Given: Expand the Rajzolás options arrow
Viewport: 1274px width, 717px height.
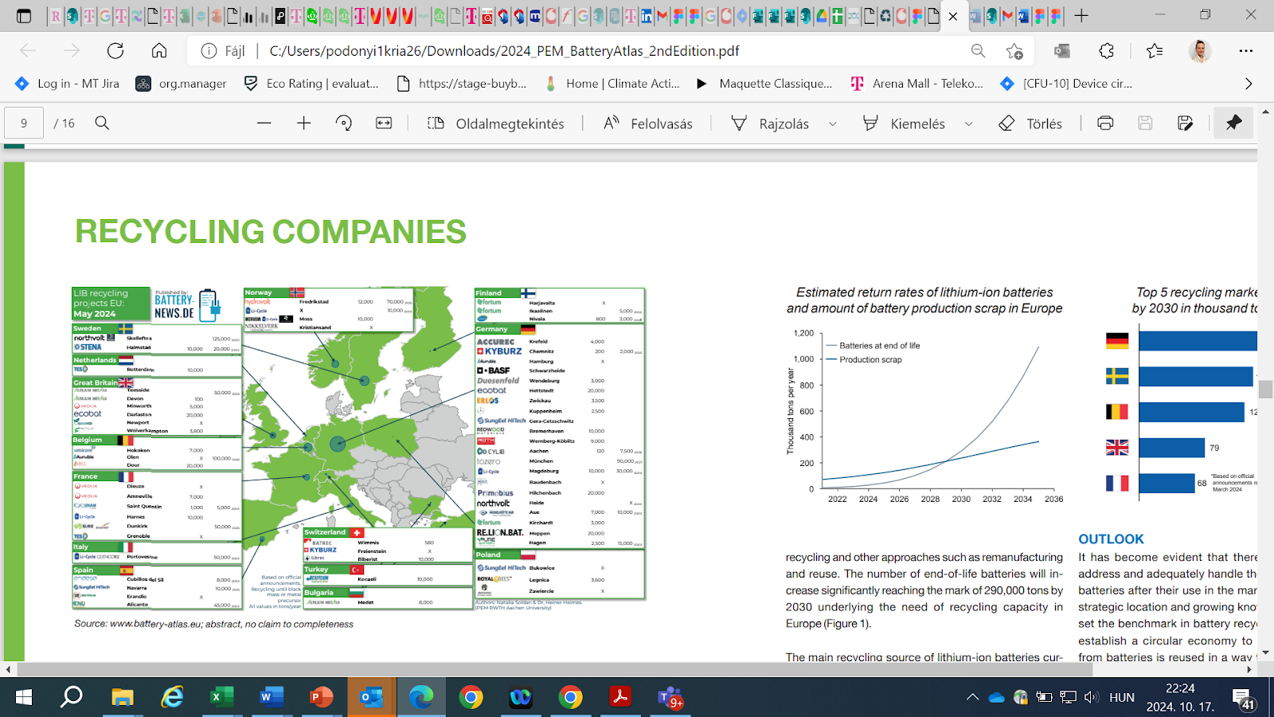Looking at the screenshot, I should (x=833, y=123).
